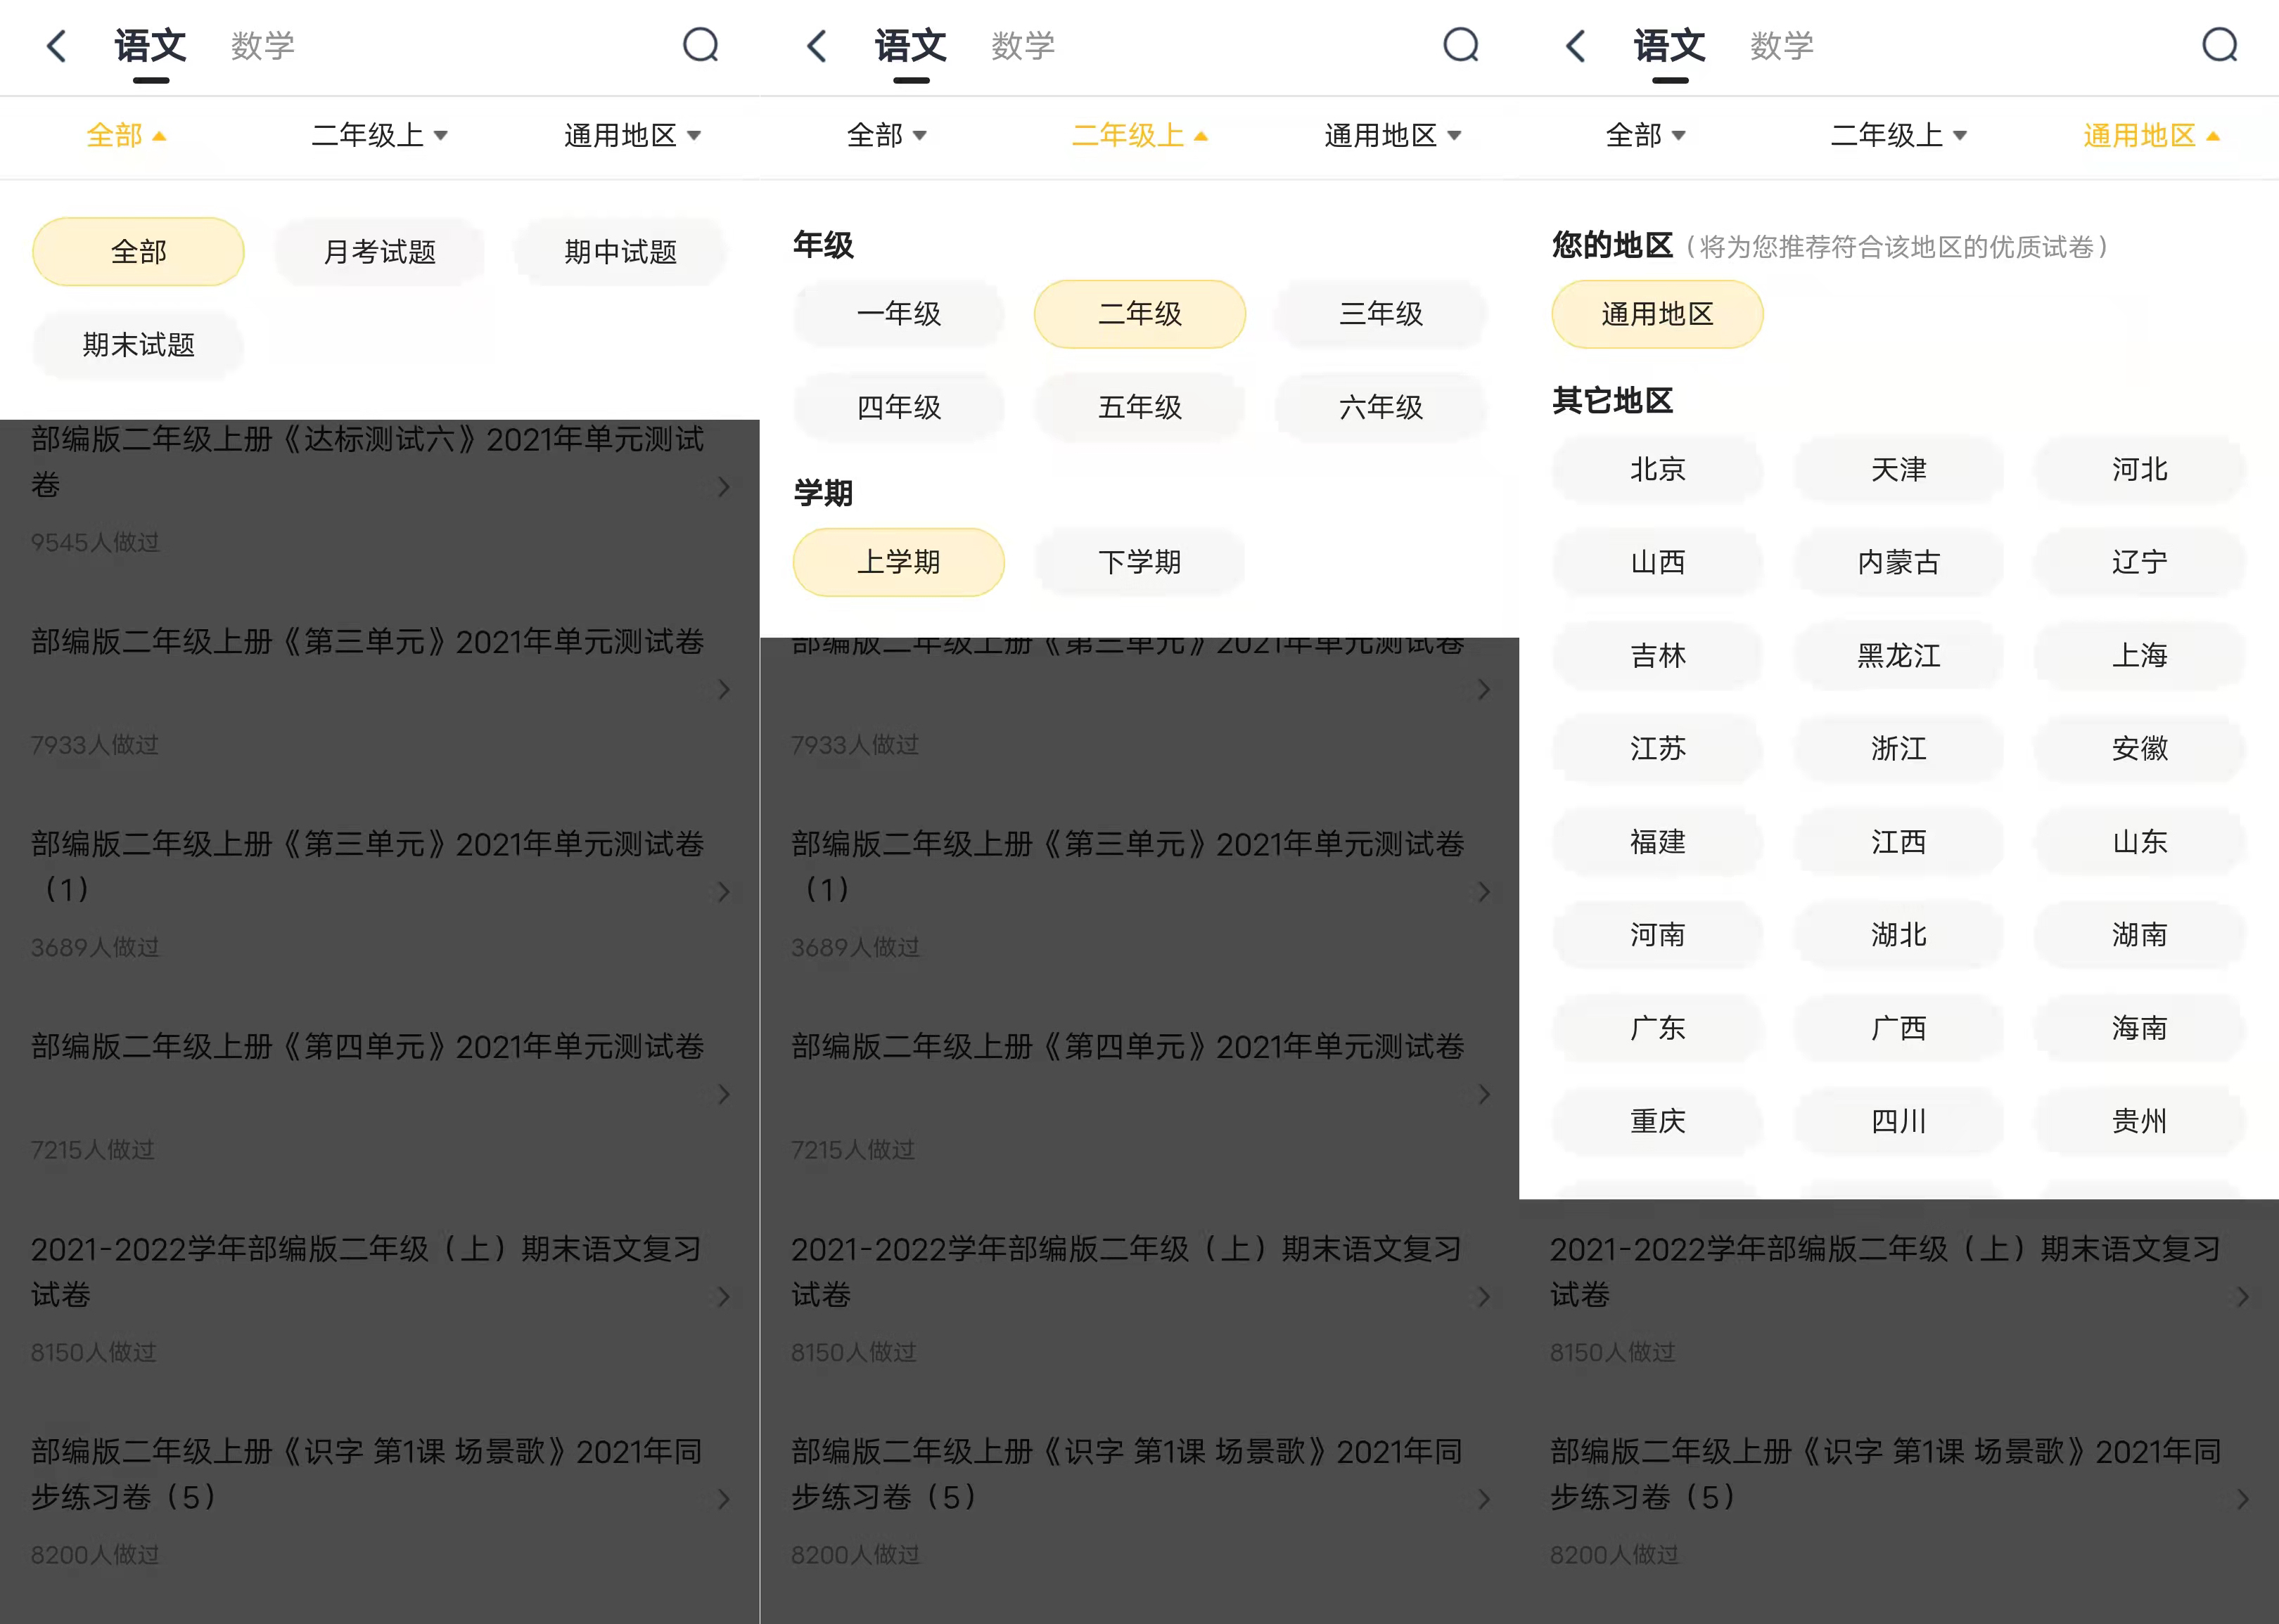Viewport: 2279px width, 1624px height.
Task: Choose 北京 region
Action: (x=1656, y=469)
